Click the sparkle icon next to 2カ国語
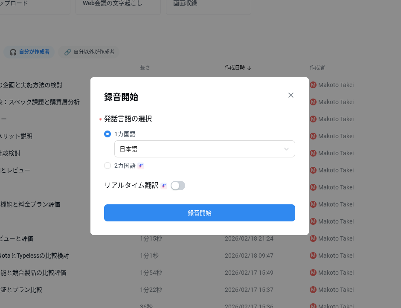Image resolution: width=401 pixels, height=308 pixels. [x=141, y=166]
